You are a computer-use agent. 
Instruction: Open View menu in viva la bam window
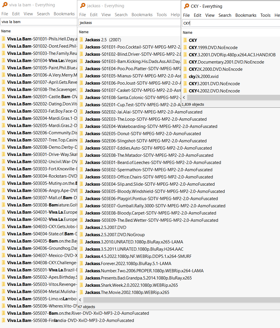point(28,14)
